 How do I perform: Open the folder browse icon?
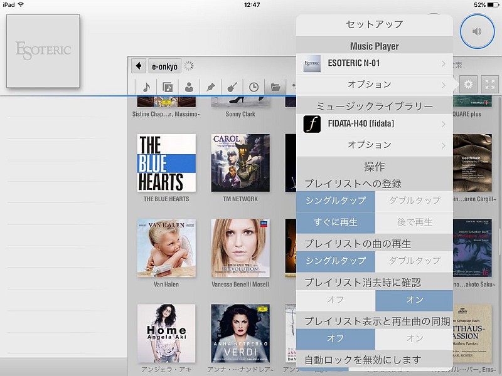[275, 86]
